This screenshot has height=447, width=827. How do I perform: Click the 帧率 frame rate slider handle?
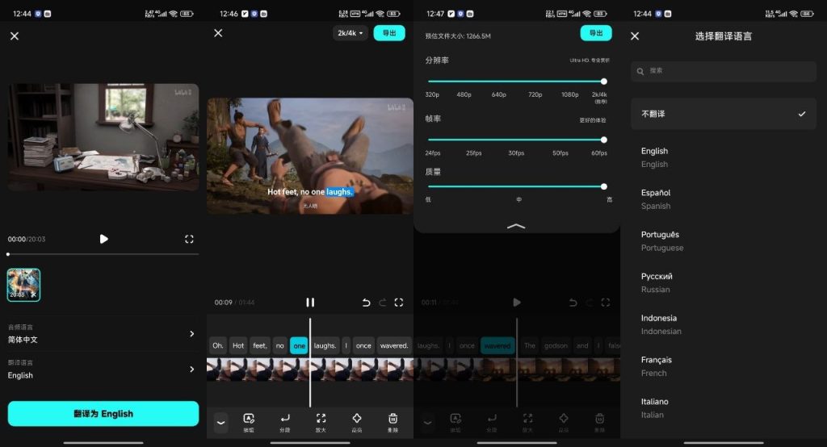[x=604, y=140]
